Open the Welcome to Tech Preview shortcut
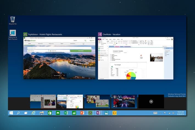This screenshot has height=130, width=195. pos(13,35)
